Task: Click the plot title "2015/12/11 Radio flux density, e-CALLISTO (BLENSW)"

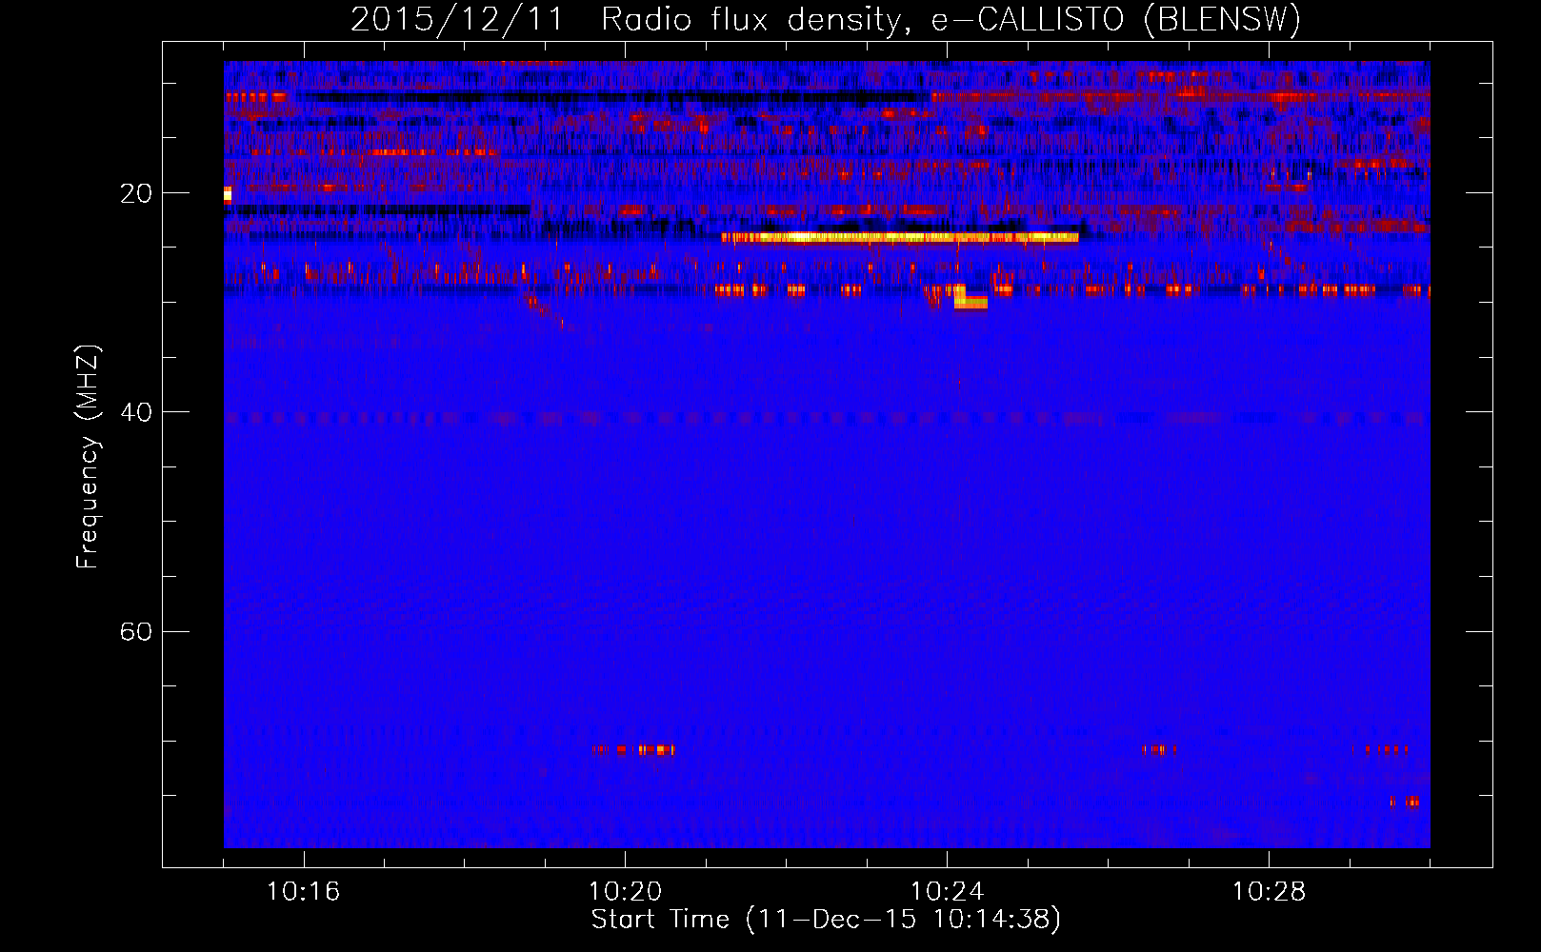Action: click(x=826, y=20)
